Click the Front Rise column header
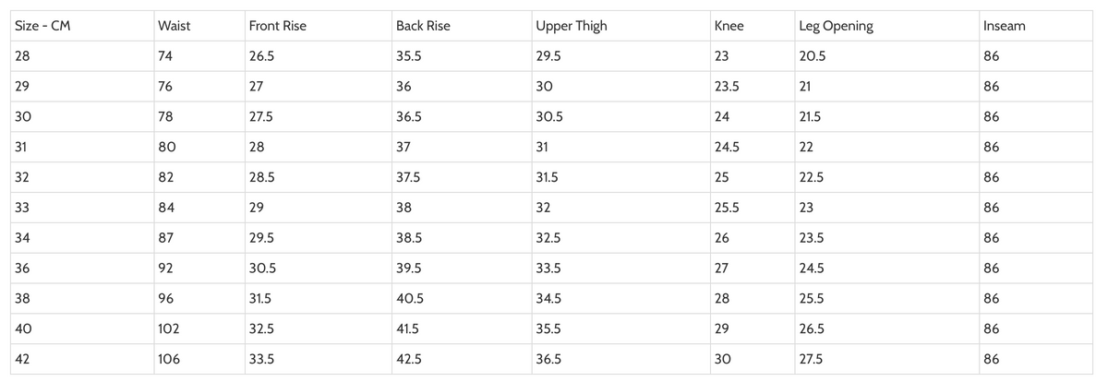 tap(277, 26)
